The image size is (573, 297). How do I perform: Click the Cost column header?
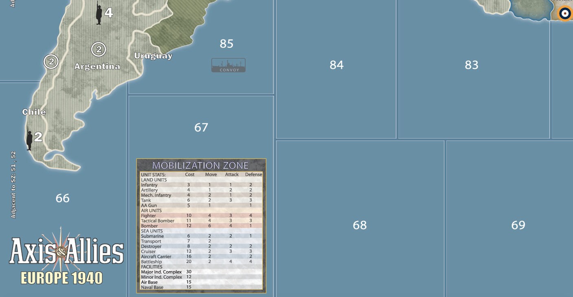(190, 175)
